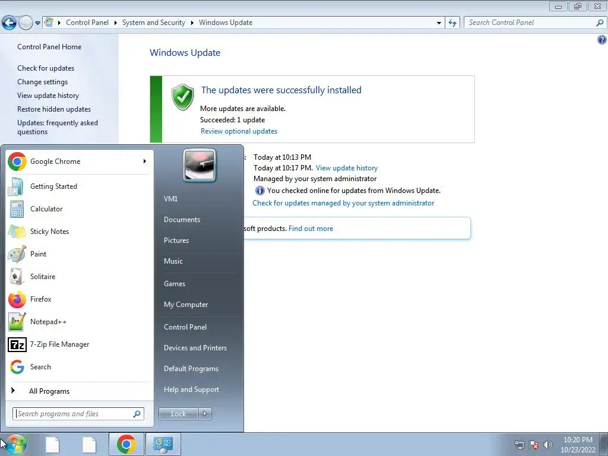The image size is (608, 456).
Task: Open address bar history dropdown
Action: 439,23
